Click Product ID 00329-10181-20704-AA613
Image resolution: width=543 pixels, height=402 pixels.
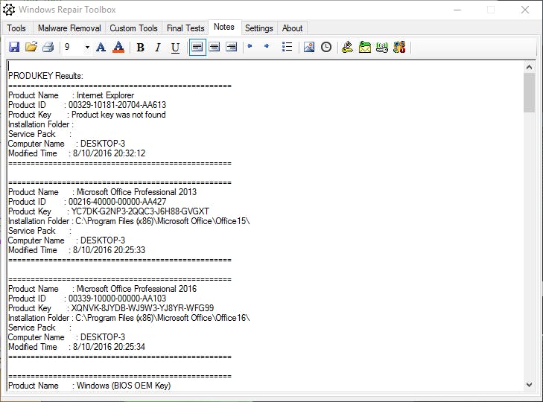coord(118,105)
